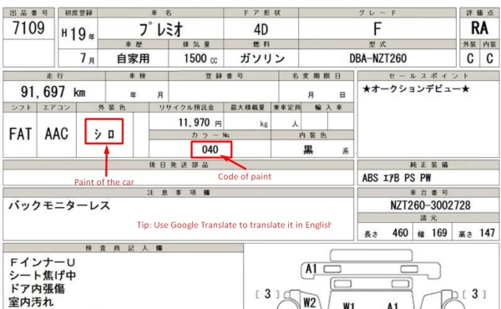Viewport: 501px width, 309px height.
Task: Select the AAC air conditioner value
Action: tap(56, 134)
